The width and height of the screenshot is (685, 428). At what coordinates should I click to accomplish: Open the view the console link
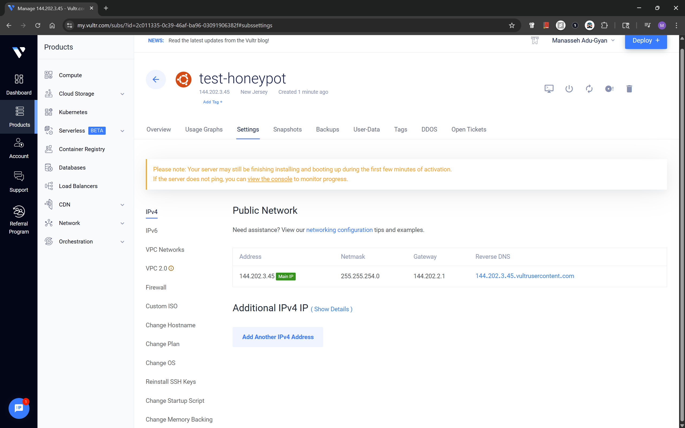coord(270,179)
